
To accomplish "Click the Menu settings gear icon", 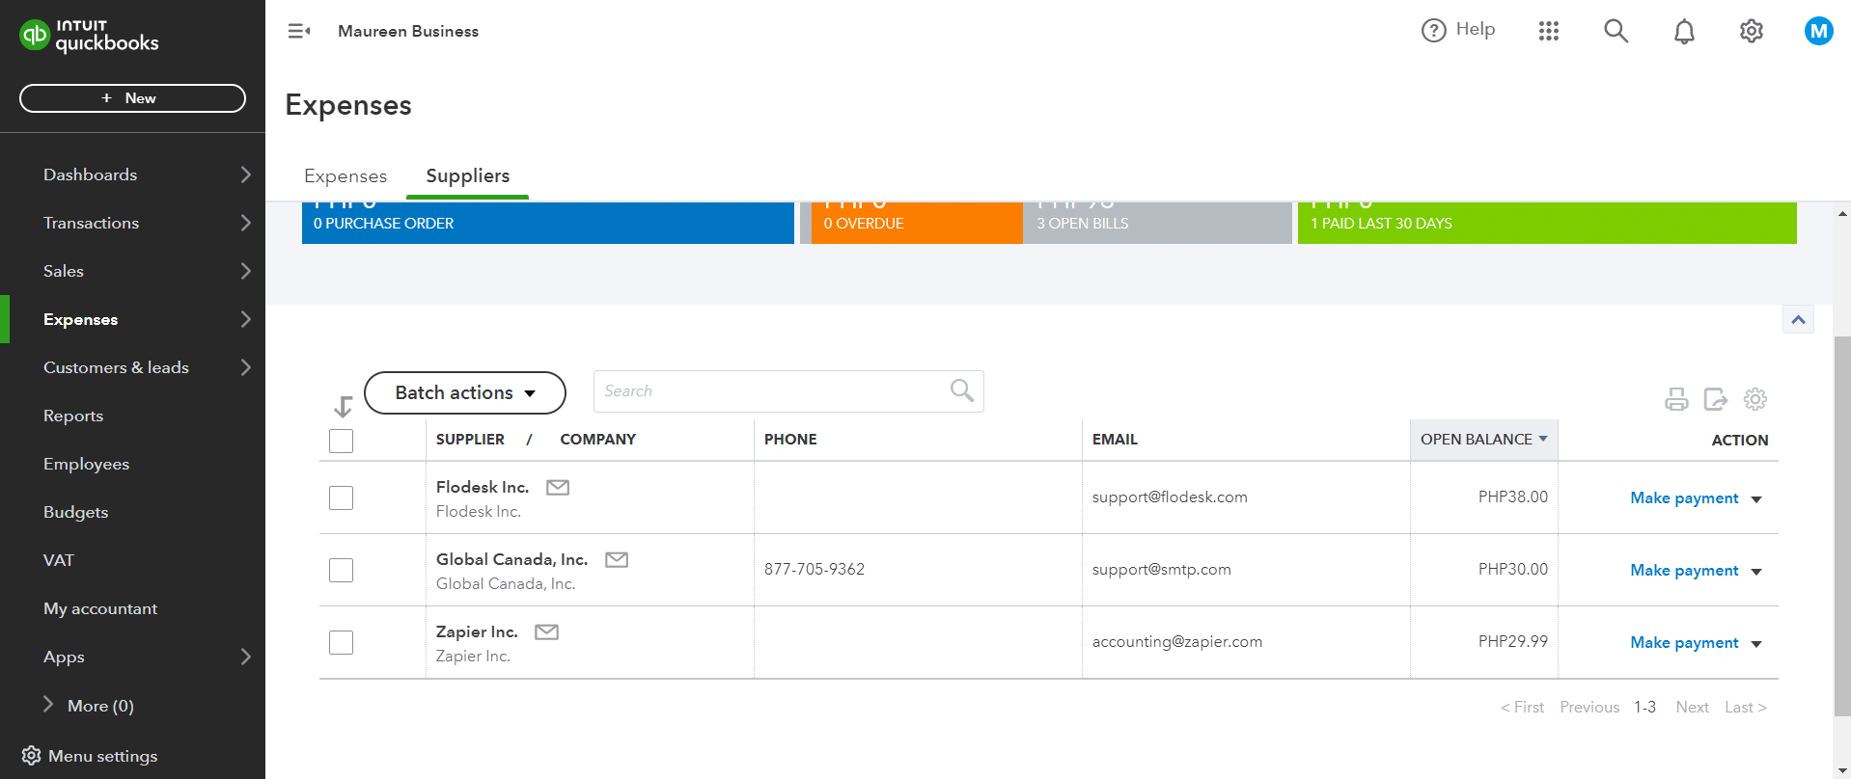I will pos(31,756).
